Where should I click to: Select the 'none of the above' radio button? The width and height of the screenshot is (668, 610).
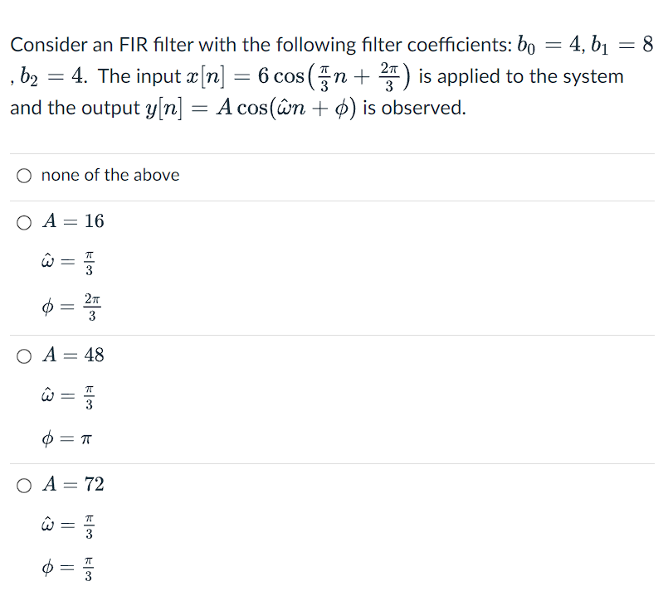[24, 175]
